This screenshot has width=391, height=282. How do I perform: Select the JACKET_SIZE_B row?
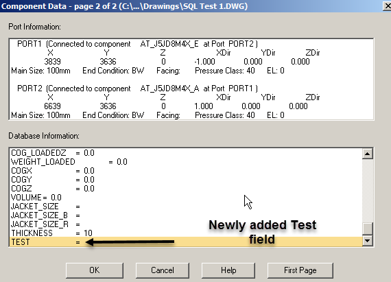pyautogui.click(x=186, y=215)
